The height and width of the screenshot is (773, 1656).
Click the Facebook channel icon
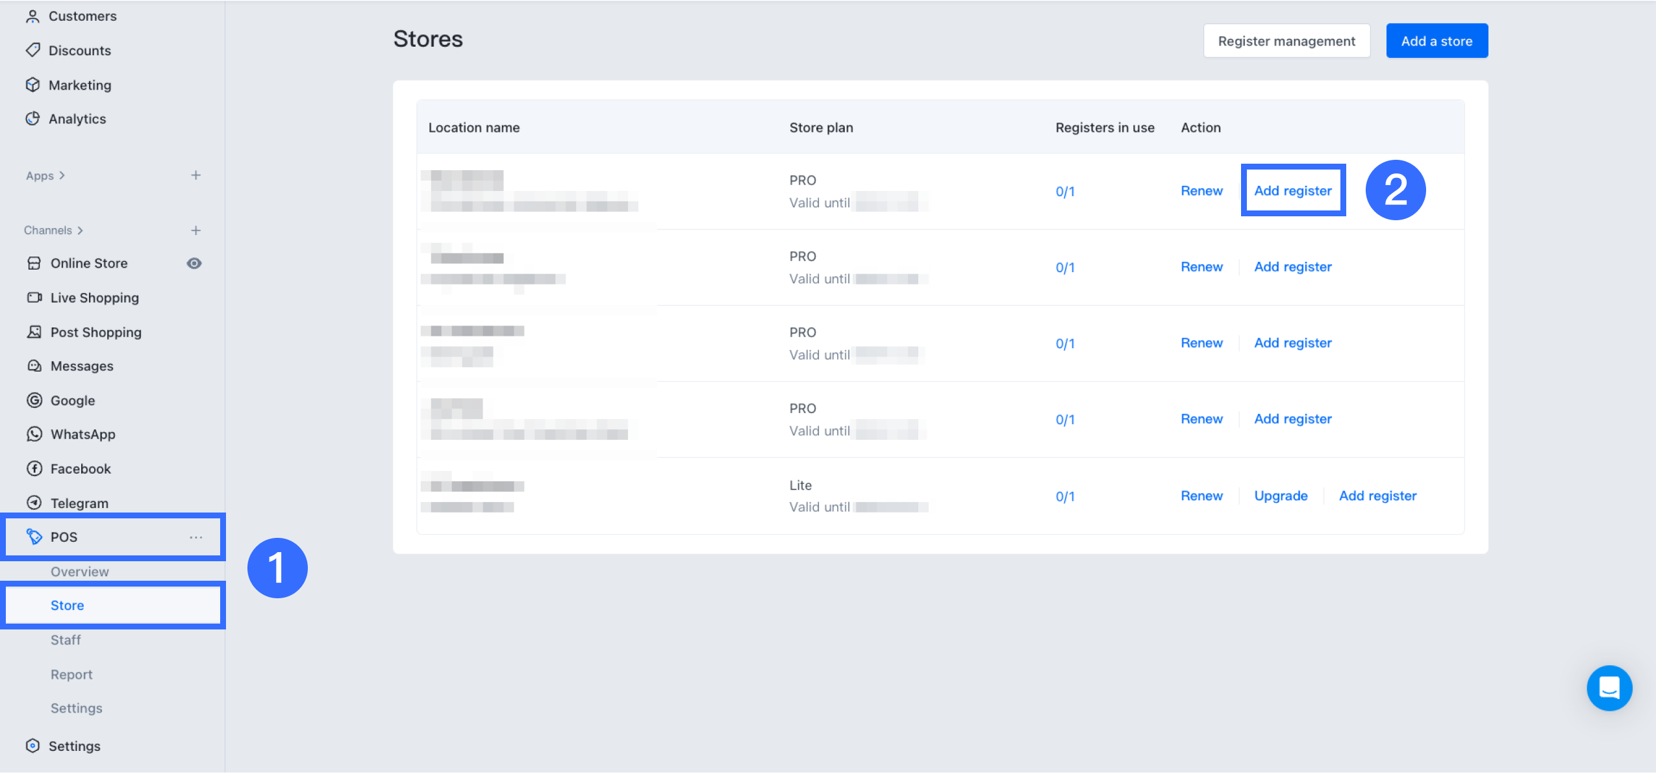coord(34,468)
